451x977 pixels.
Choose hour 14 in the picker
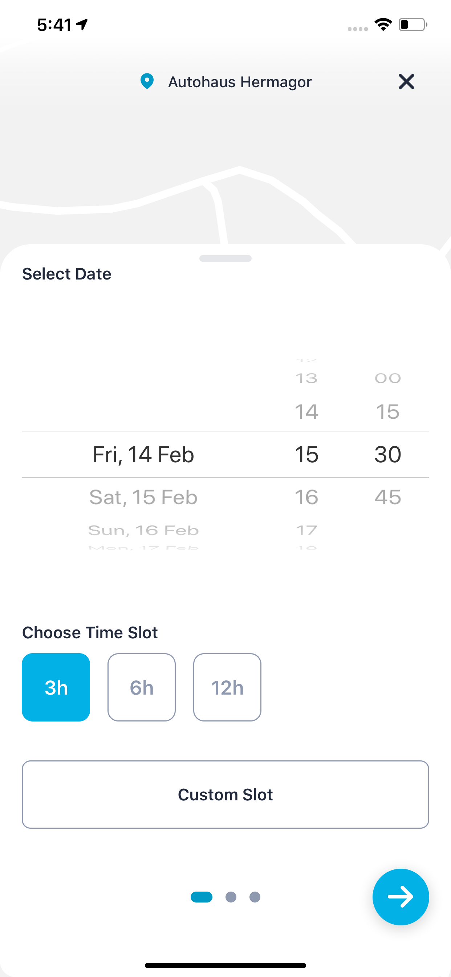tap(306, 411)
